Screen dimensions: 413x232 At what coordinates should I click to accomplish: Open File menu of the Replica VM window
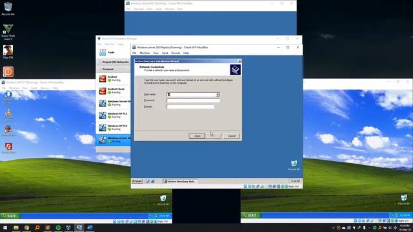[x=134, y=53]
